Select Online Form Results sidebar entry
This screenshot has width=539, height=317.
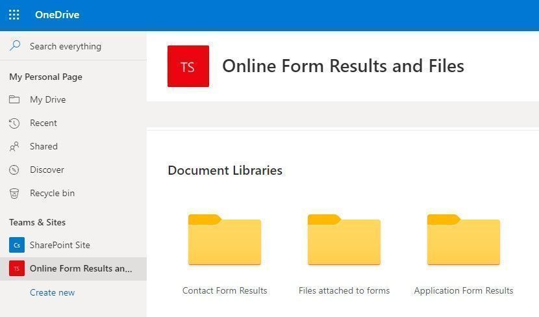tap(73, 268)
